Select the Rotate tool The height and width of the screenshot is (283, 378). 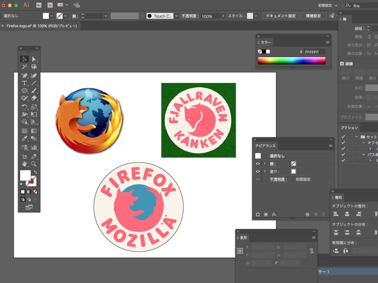[x=24, y=107]
